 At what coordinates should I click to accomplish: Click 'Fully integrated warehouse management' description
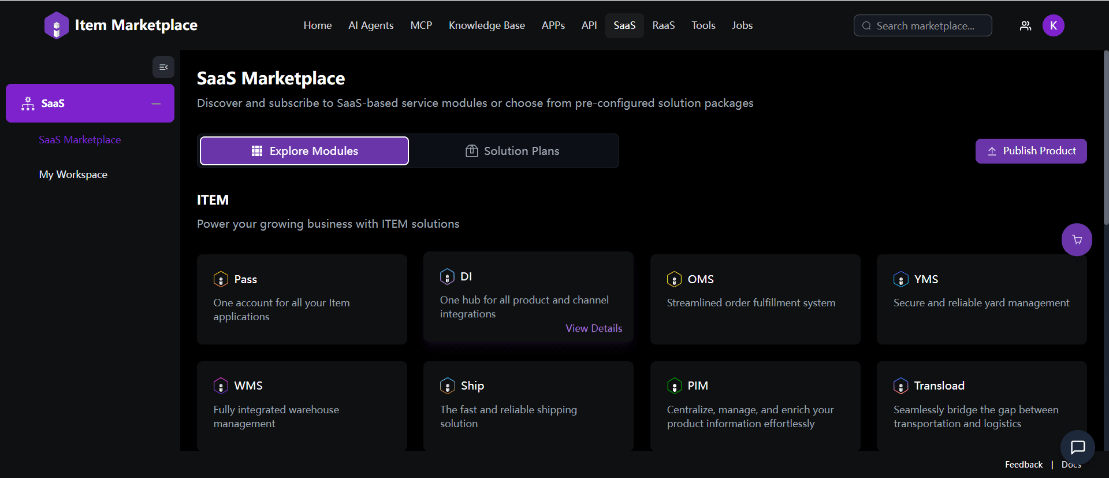pos(276,417)
